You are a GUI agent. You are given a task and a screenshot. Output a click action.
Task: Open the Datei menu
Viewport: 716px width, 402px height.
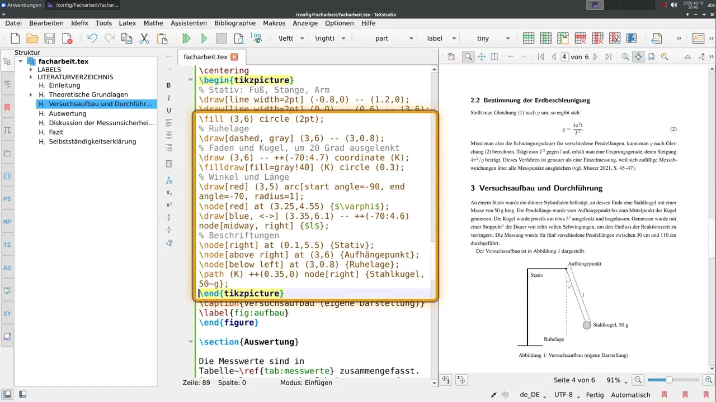coord(13,23)
